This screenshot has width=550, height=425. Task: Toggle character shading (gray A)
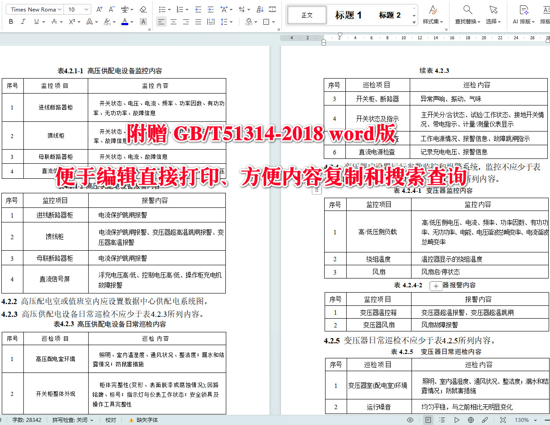click(143, 22)
